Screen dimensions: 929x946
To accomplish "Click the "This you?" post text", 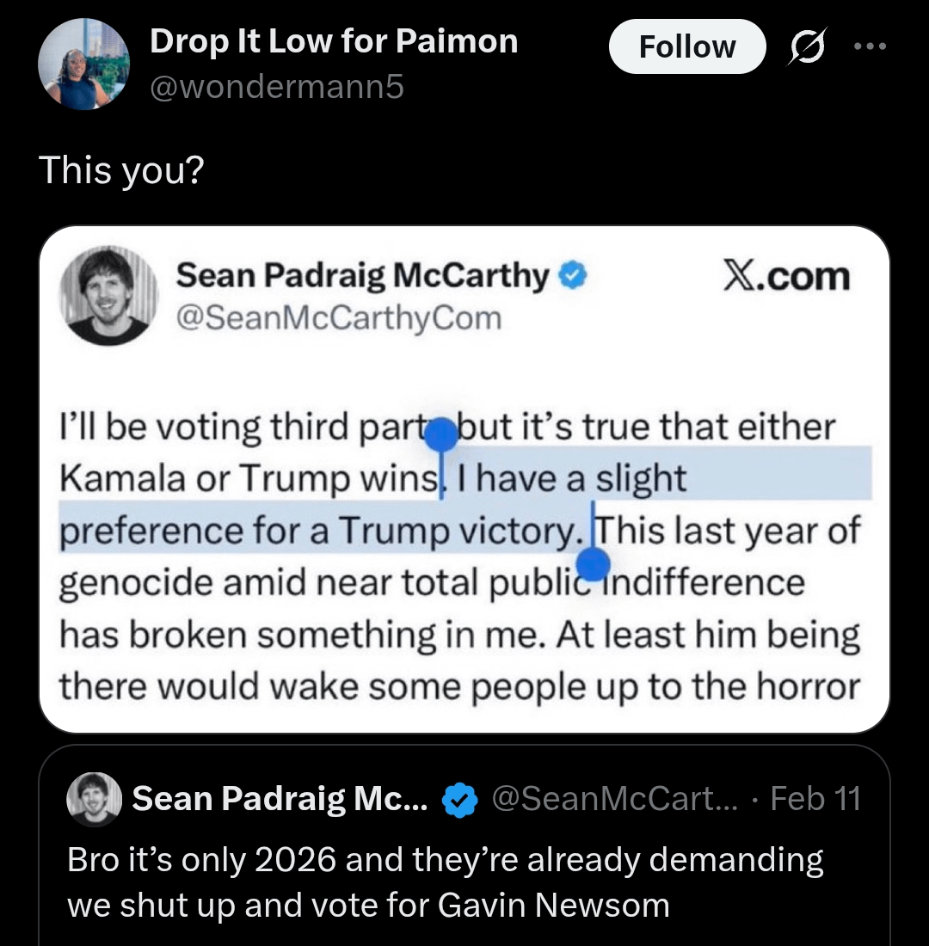I will point(121,169).
